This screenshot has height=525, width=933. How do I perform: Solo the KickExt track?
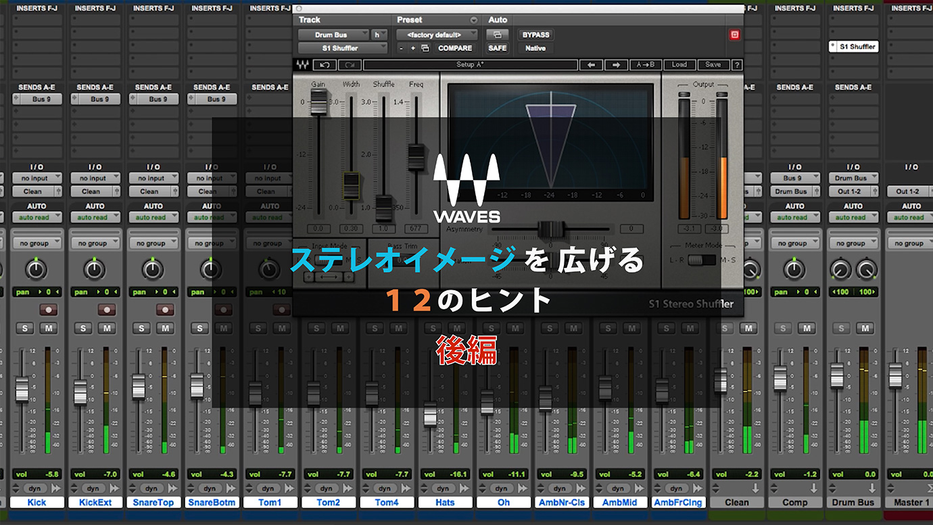coord(83,328)
